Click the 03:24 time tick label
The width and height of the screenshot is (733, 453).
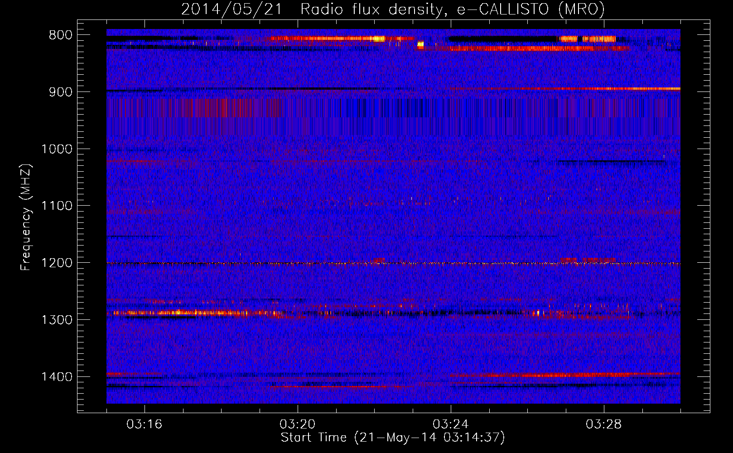tap(451, 424)
